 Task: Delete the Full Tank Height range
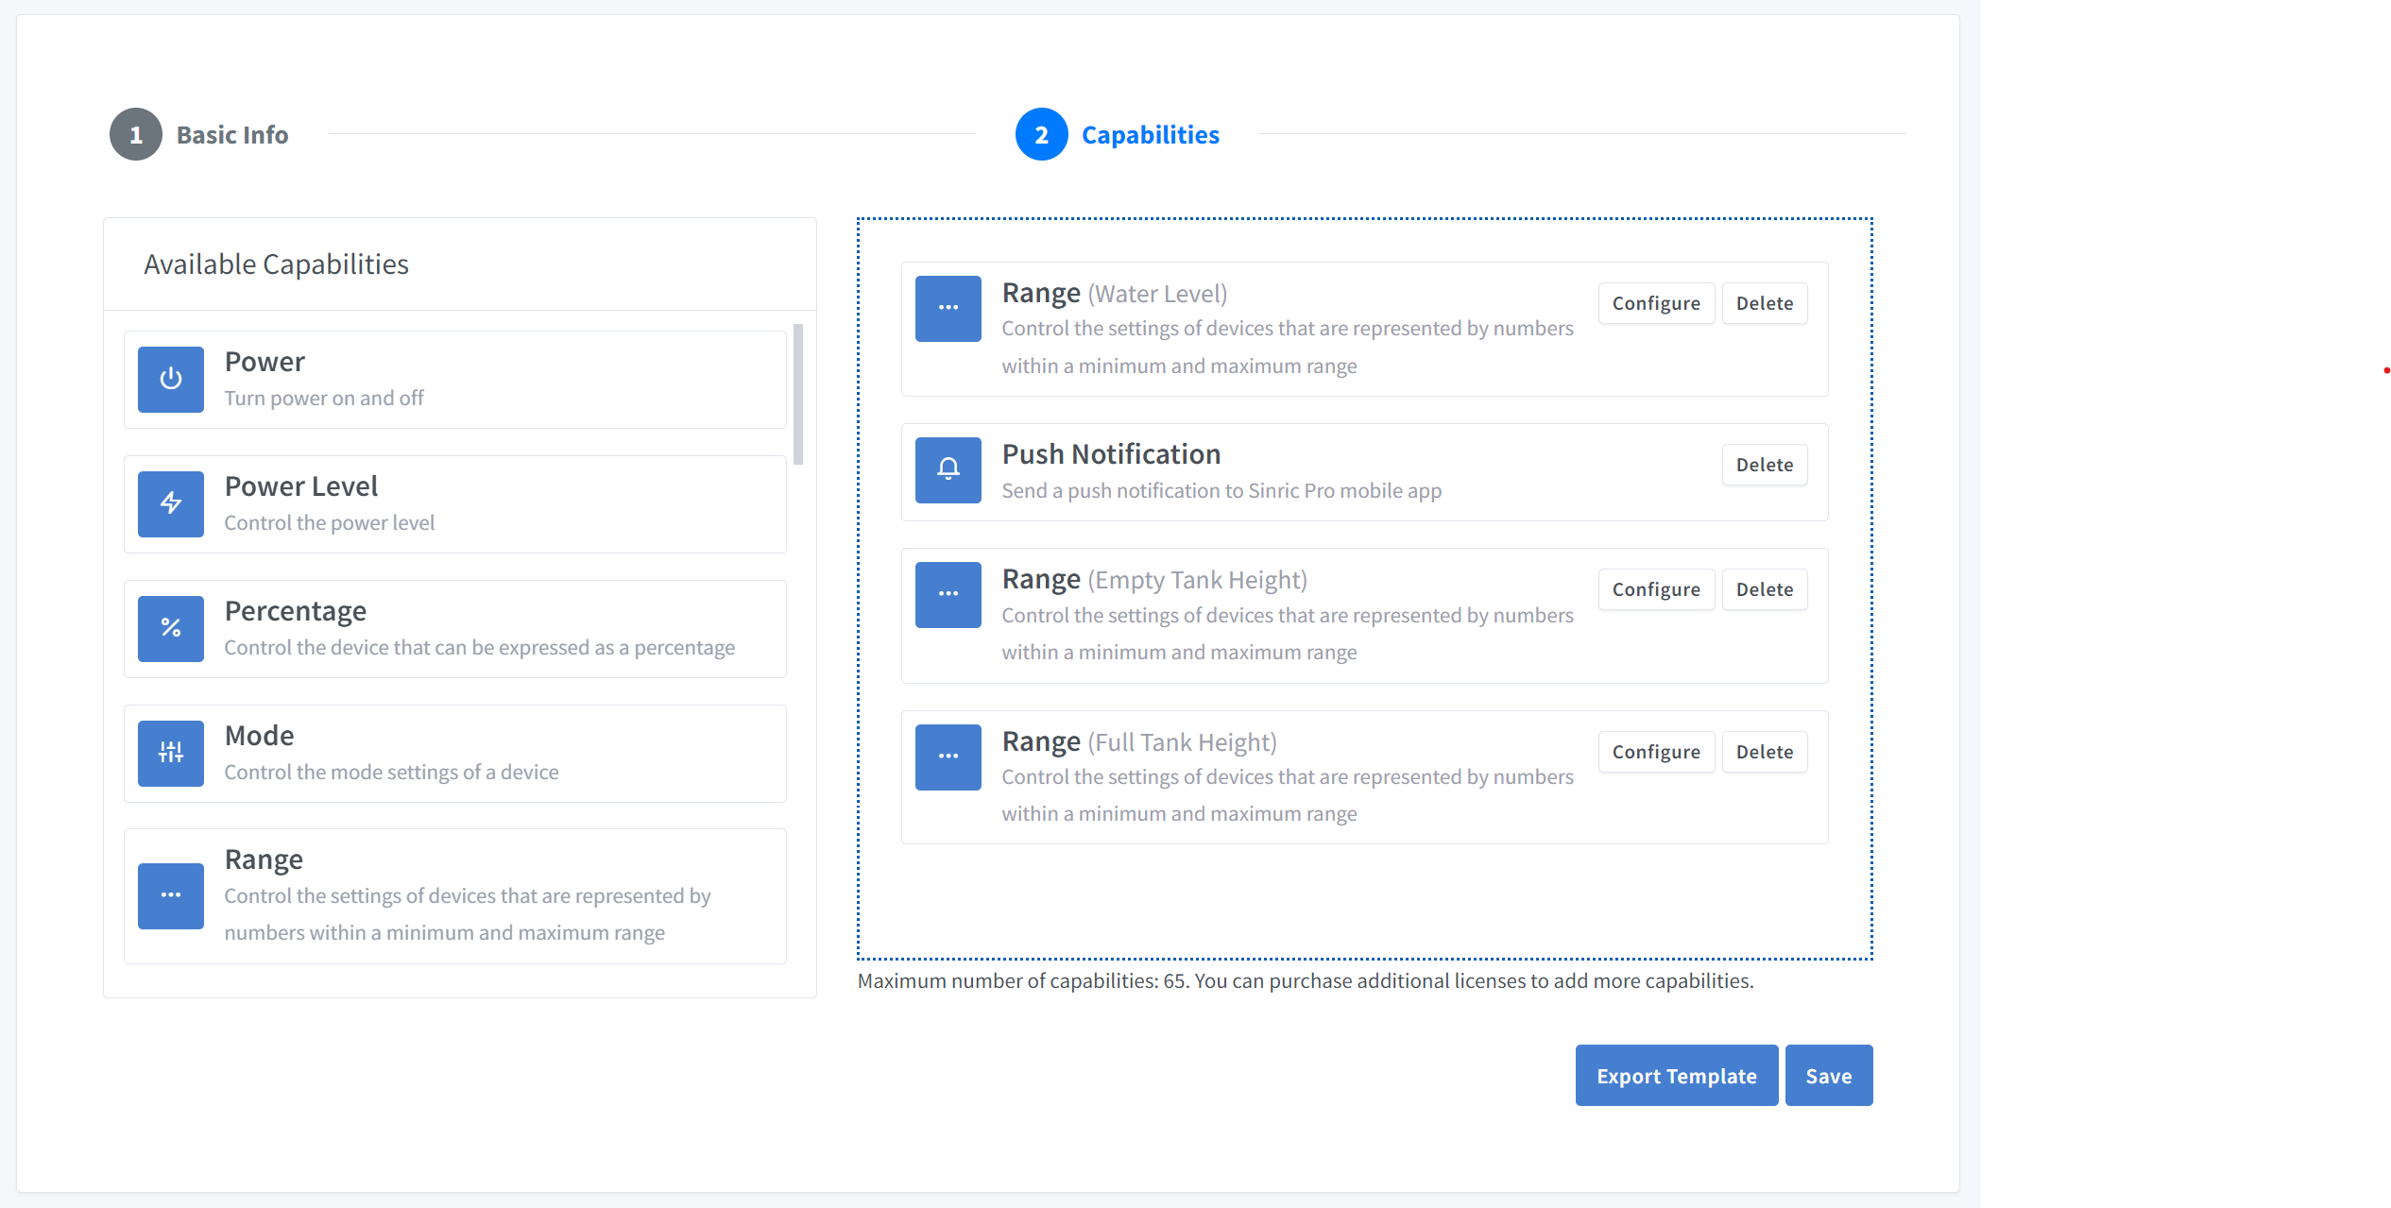pos(1764,752)
